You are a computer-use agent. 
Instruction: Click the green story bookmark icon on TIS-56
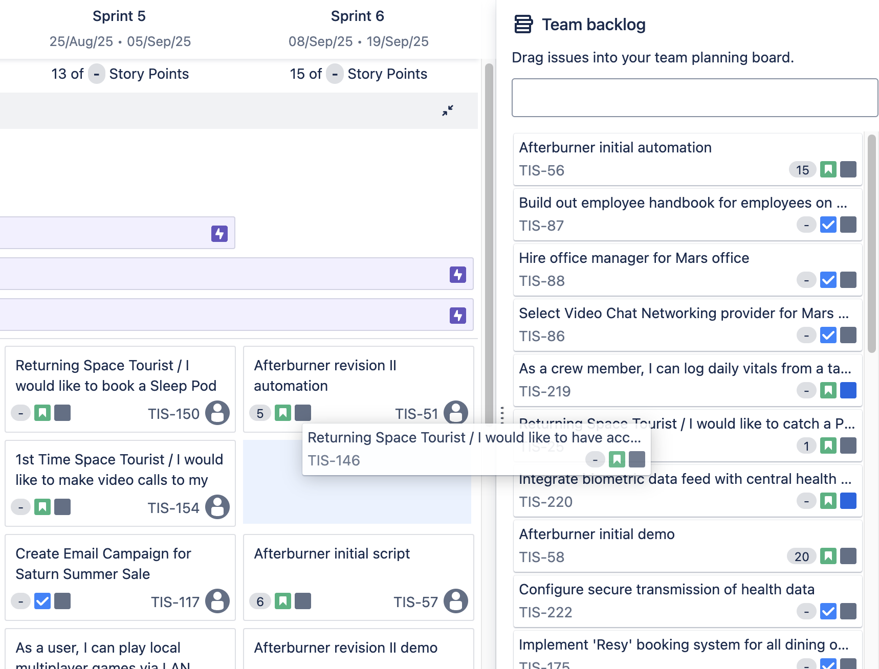pos(828,169)
